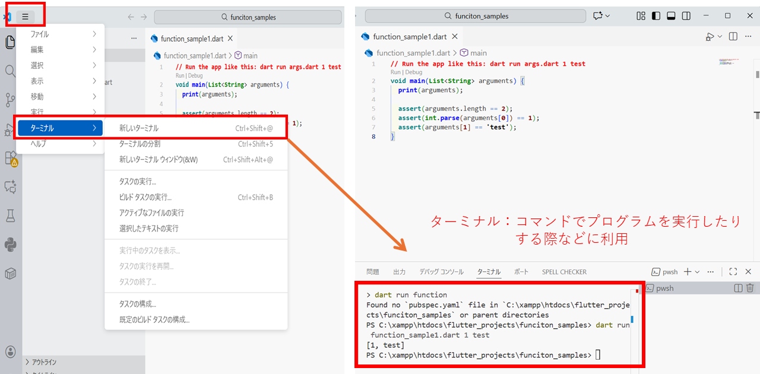The width and height of the screenshot is (760, 374).
Task: Choose 選択したテキストの実行 entry
Action: tap(196, 229)
